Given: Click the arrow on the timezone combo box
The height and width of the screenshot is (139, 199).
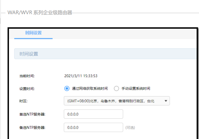Looking at the screenshot, I should [166, 101].
